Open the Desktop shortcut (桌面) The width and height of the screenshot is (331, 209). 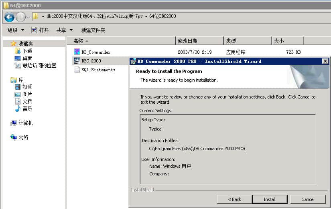(27, 58)
